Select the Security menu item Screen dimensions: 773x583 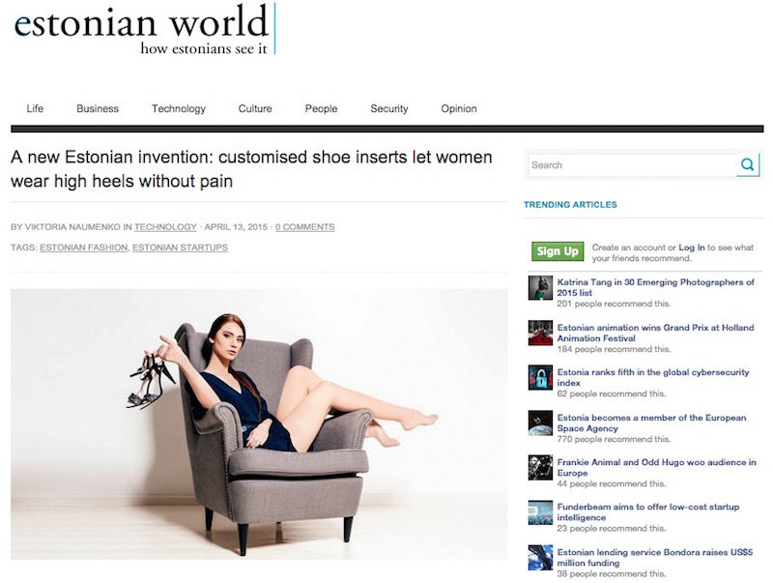(x=389, y=108)
